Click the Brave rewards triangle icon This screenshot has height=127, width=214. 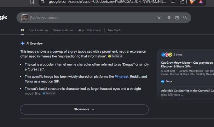tap(201, 2)
